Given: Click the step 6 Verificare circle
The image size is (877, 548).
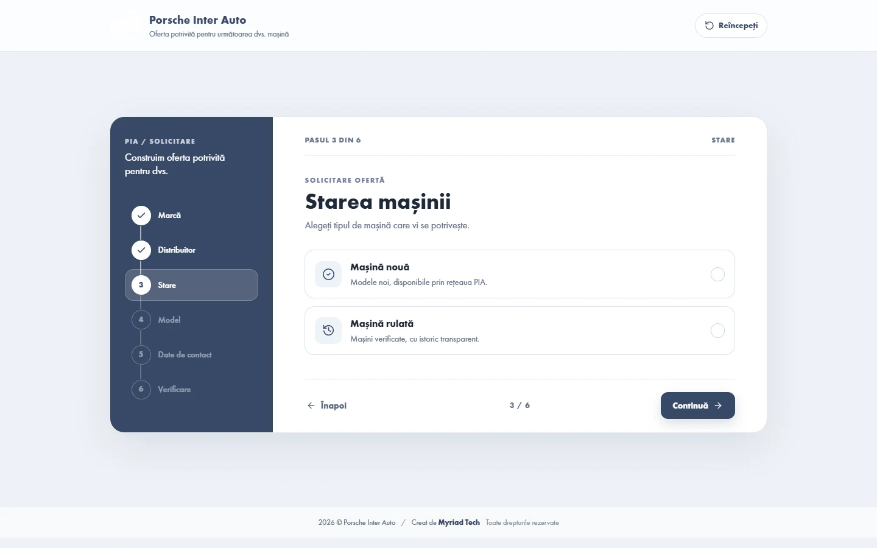Looking at the screenshot, I should [141, 389].
